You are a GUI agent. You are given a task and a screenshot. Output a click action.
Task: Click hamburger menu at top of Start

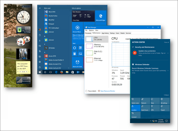(x=40, y=8)
